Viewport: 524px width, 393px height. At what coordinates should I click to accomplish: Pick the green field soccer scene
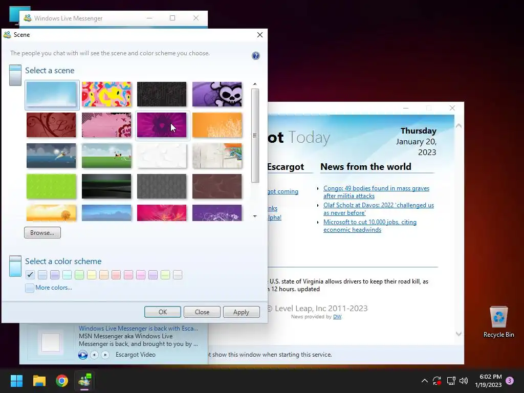click(106, 156)
